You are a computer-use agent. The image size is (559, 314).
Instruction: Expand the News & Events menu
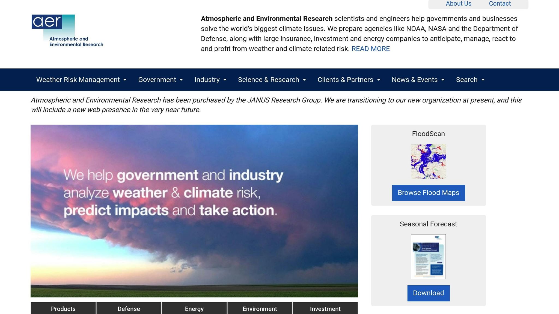pos(418,80)
